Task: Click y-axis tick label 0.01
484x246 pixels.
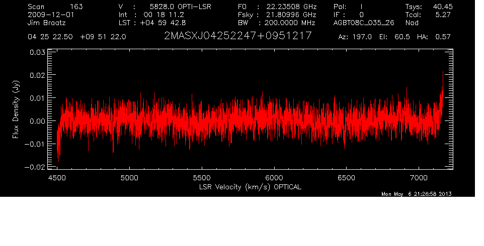Action: (x=37, y=98)
